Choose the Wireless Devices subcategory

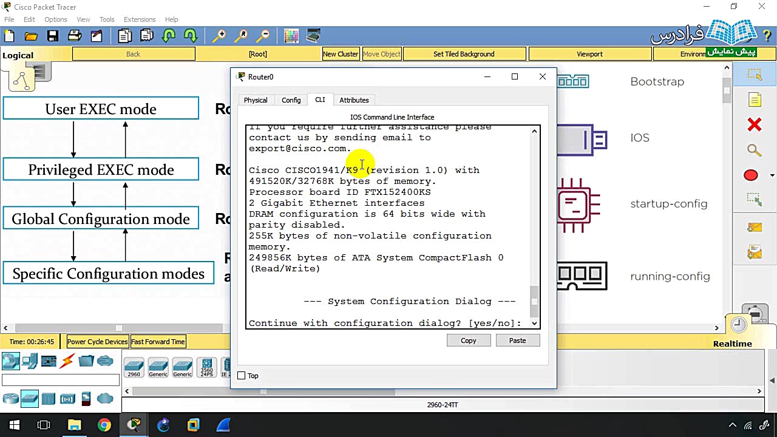tap(67, 399)
